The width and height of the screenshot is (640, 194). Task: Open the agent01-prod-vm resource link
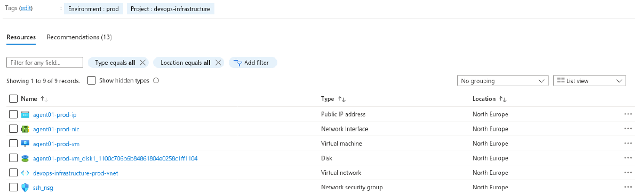57,144
